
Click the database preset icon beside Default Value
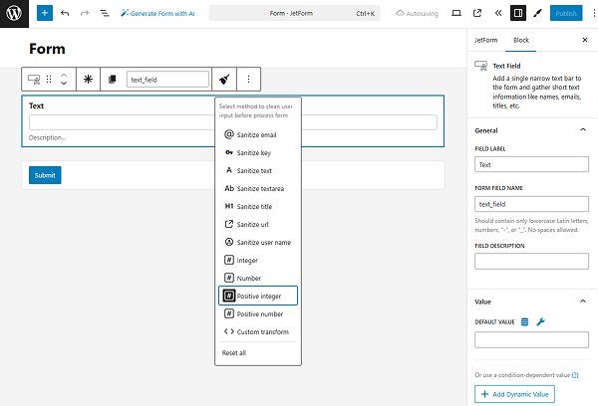coord(524,321)
